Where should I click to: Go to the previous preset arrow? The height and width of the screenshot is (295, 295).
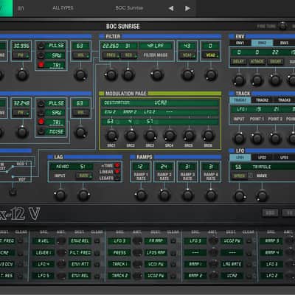(x=171, y=8)
